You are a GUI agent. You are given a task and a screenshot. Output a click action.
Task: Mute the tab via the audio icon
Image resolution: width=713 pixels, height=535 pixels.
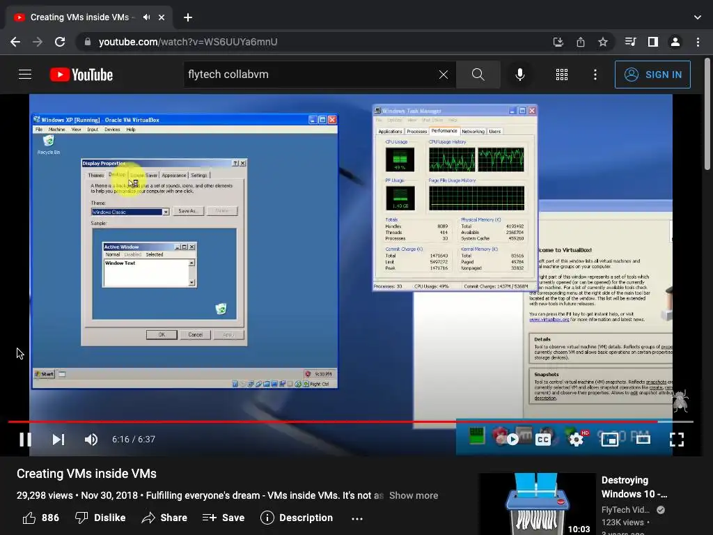click(146, 17)
